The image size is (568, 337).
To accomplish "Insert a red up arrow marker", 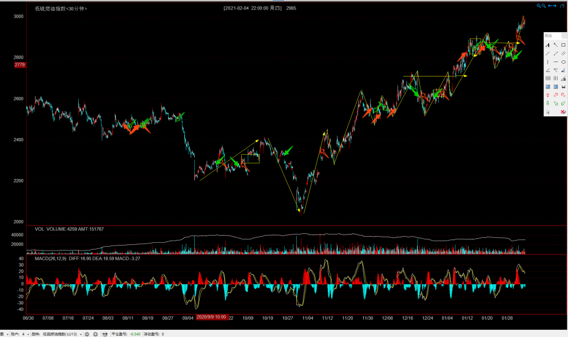I will click(547, 95).
